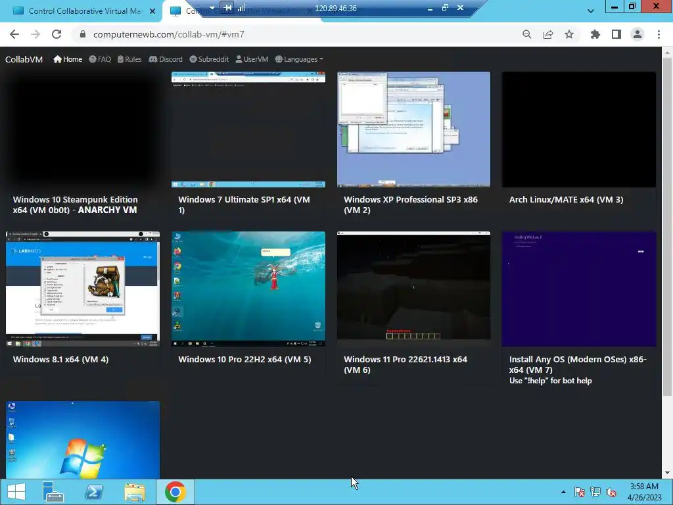Open Windows 8.1 x64 VM thumbnail
Image resolution: width=673 pixels, height=505 pixels.
click(82, 289)
